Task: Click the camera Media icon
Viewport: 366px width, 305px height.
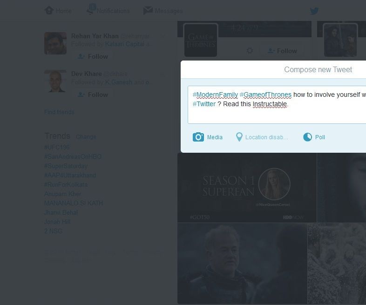Action: pyautogui.click(x=198, y=137)
